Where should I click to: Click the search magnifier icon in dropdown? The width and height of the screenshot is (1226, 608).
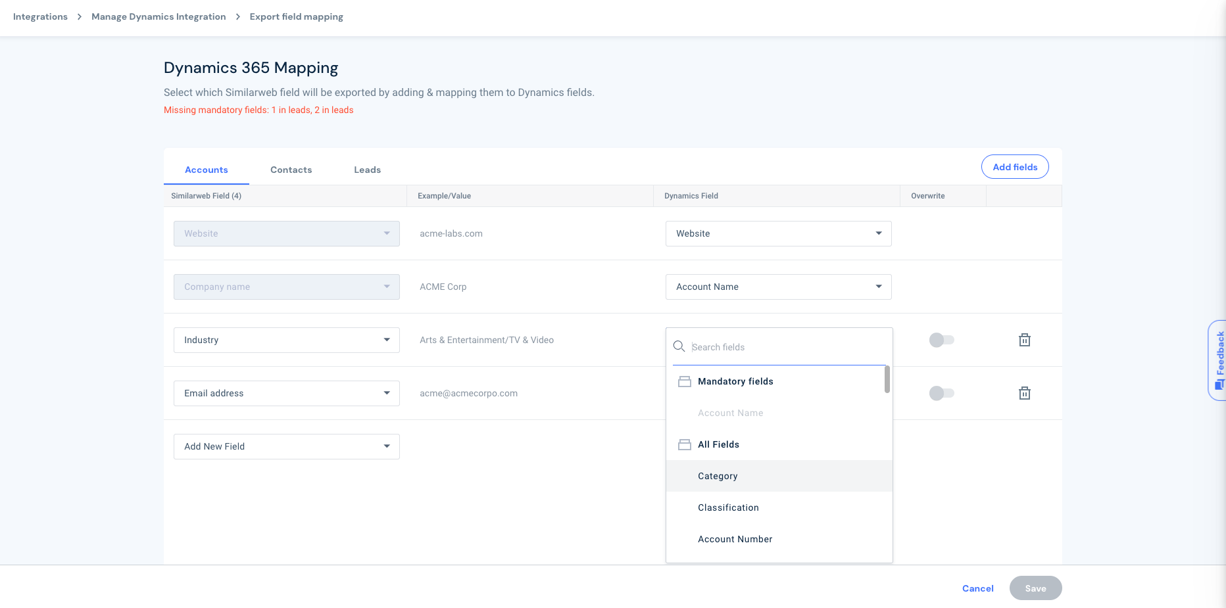(x=679, y=346)
